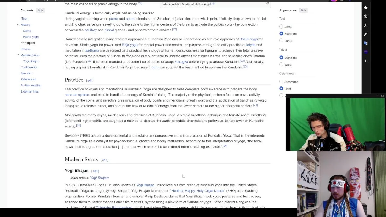Open the sadhana link
Screen dimensions: 386x217
coord(92,50)
